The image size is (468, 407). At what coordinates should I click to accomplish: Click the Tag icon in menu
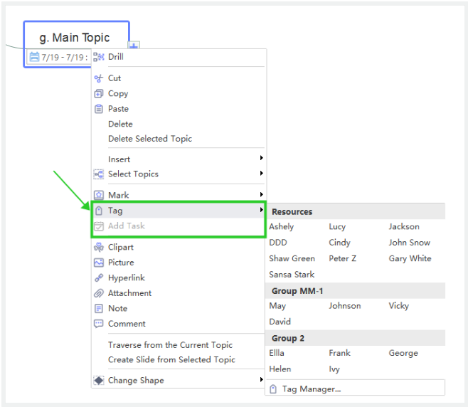pos(99,211)
